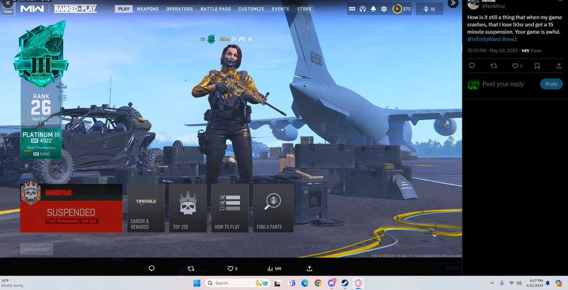Click the microphone icon in system tray
Image resolution: width=568 pixels, height=290 pixels.
click(501, 283)
